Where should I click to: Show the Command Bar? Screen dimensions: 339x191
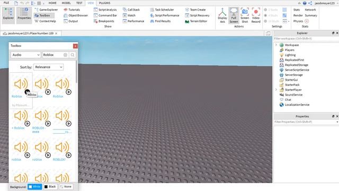[x=105, y=15]
